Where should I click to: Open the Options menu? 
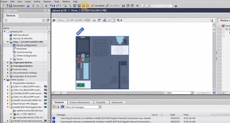coord(47,1)
